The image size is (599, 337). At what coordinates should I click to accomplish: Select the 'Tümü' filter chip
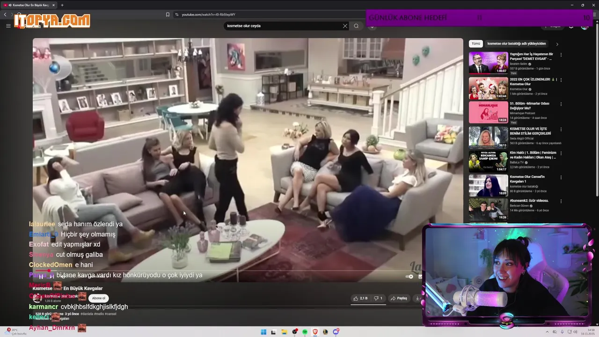(476, 44)
